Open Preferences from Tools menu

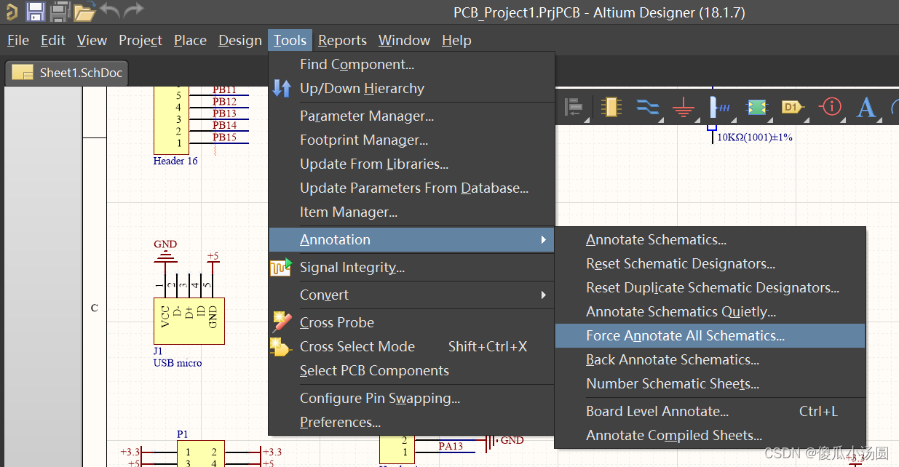[x=411, y=422]
